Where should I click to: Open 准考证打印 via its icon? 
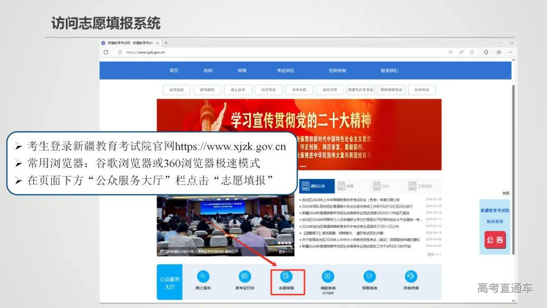[244, 275]
